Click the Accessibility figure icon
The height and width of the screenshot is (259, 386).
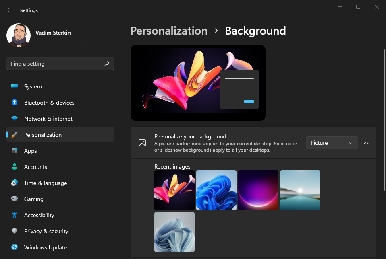click(15, 215)
